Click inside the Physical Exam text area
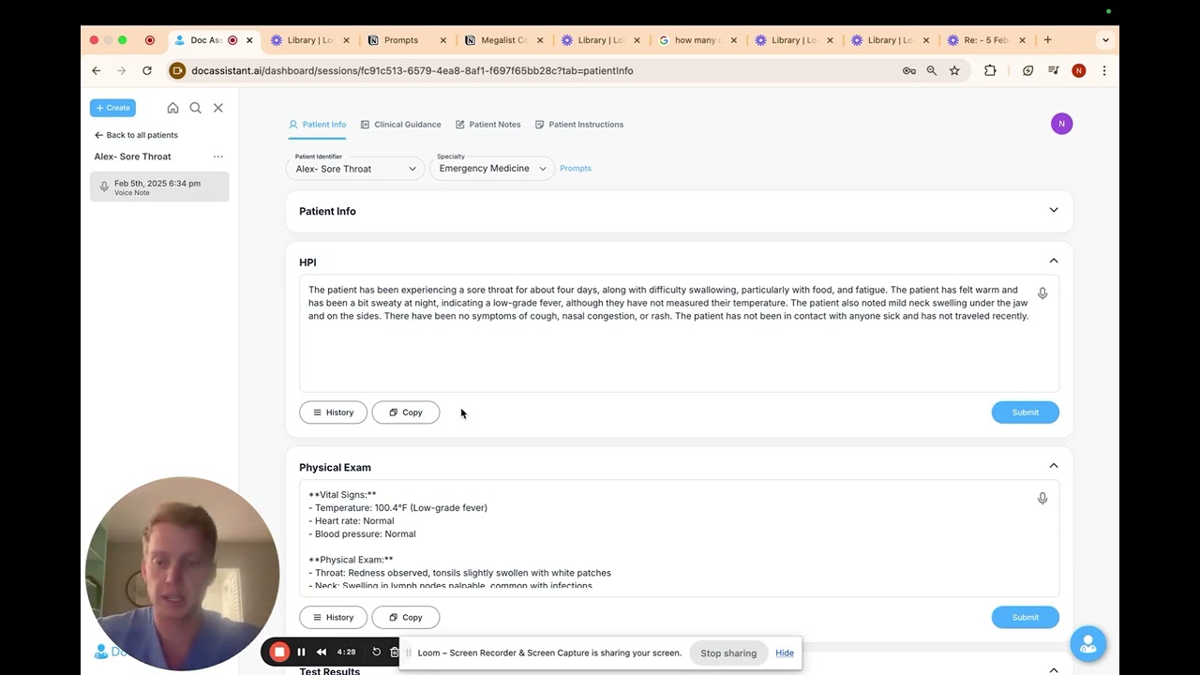 coord(679,538)
